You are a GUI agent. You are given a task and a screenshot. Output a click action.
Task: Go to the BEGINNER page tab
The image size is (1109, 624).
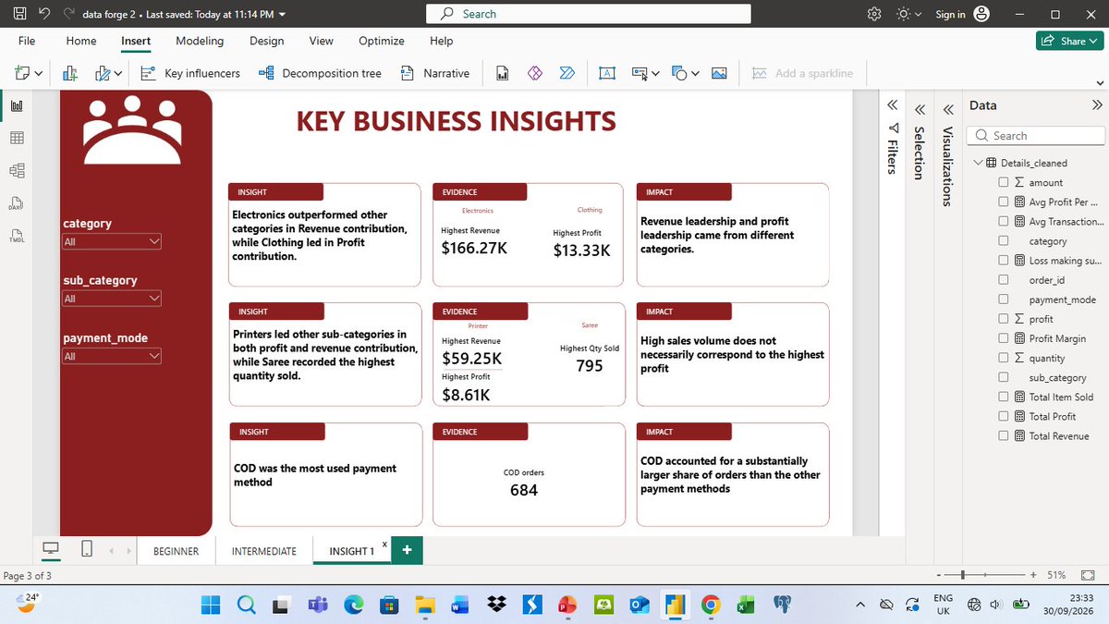pos(176,551)
